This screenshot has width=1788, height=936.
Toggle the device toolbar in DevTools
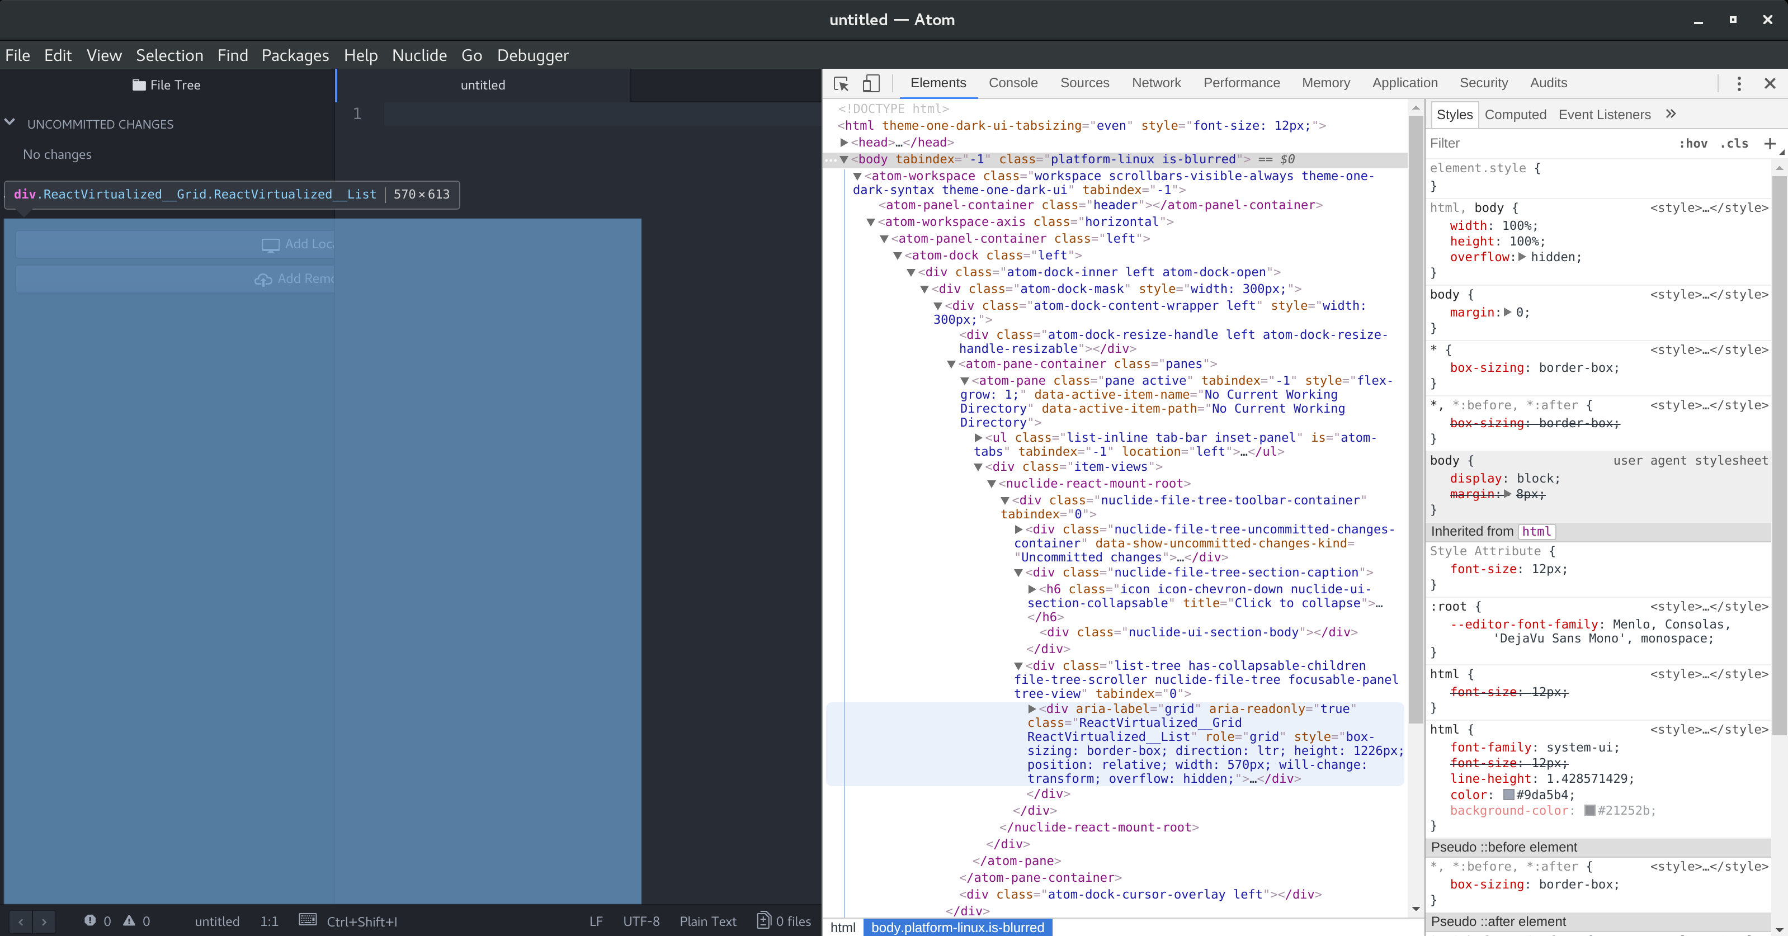870,83
